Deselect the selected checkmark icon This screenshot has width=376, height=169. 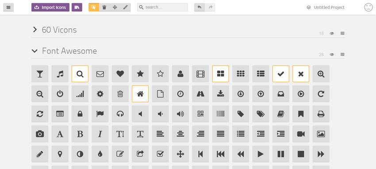281,74
